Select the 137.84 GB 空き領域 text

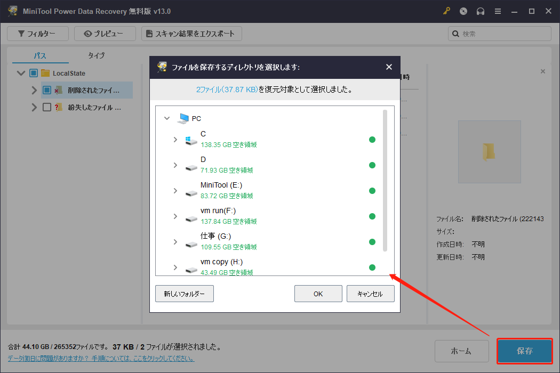(229, 222)
